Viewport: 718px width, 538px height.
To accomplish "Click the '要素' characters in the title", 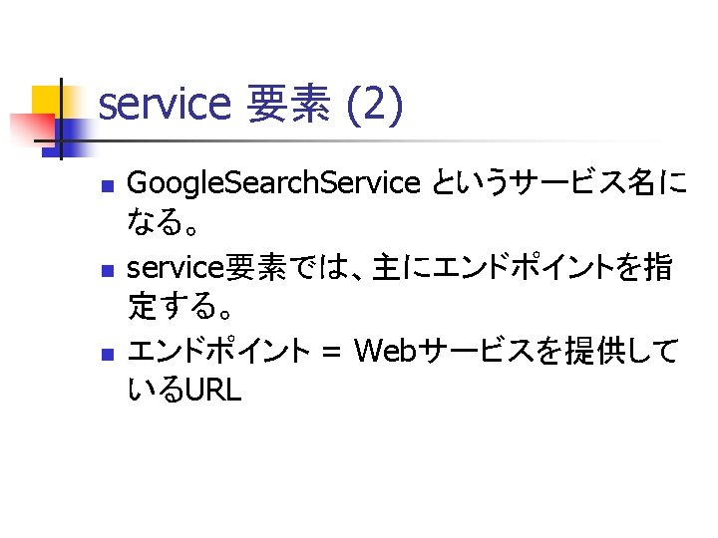I will (x=289, y=104).
